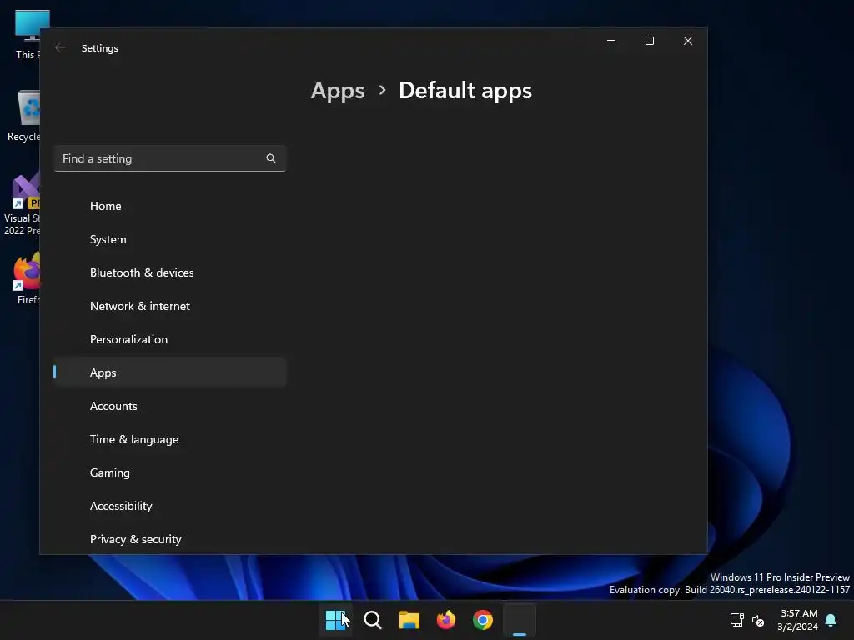Screen dimensions: 854x640
Task: Maximize the Settings window
Action: pos(649,41)
